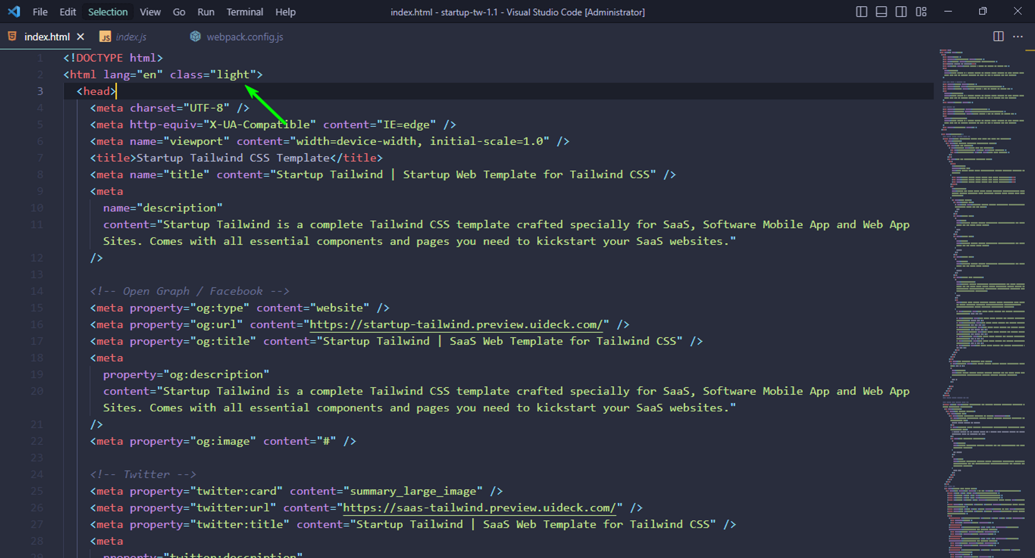Click the HTML icon on index.html tab

tap(13, 36)
